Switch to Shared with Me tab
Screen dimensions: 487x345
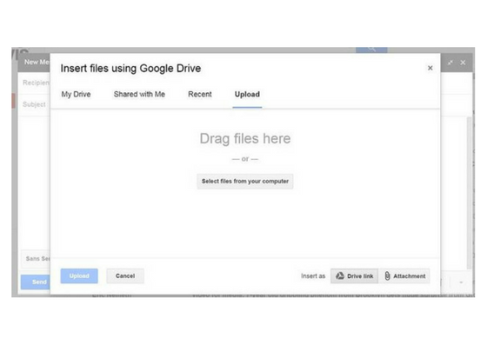coord(139,95)
